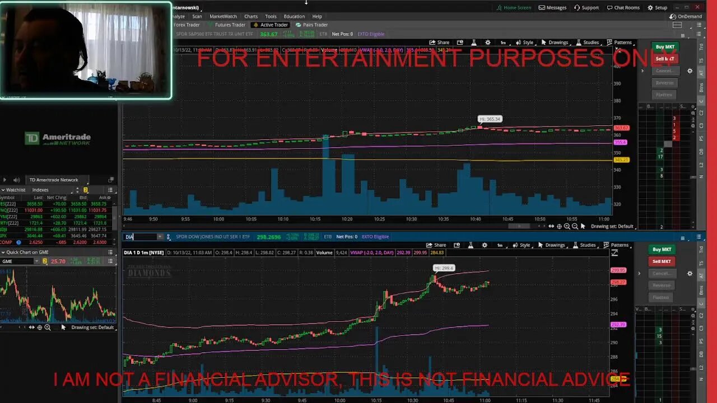Play the TD Ameritrade Network stream

(x=4, y=180)
